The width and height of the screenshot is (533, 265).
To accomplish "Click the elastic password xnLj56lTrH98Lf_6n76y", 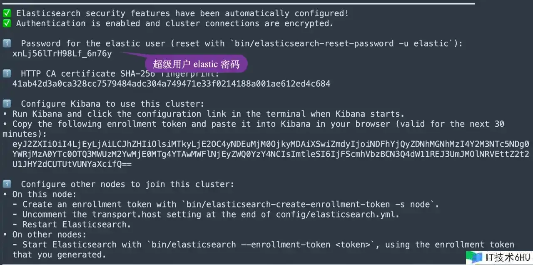I will (62, 54).
